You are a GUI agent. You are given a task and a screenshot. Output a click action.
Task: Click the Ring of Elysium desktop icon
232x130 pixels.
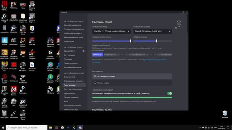[23, 42]
